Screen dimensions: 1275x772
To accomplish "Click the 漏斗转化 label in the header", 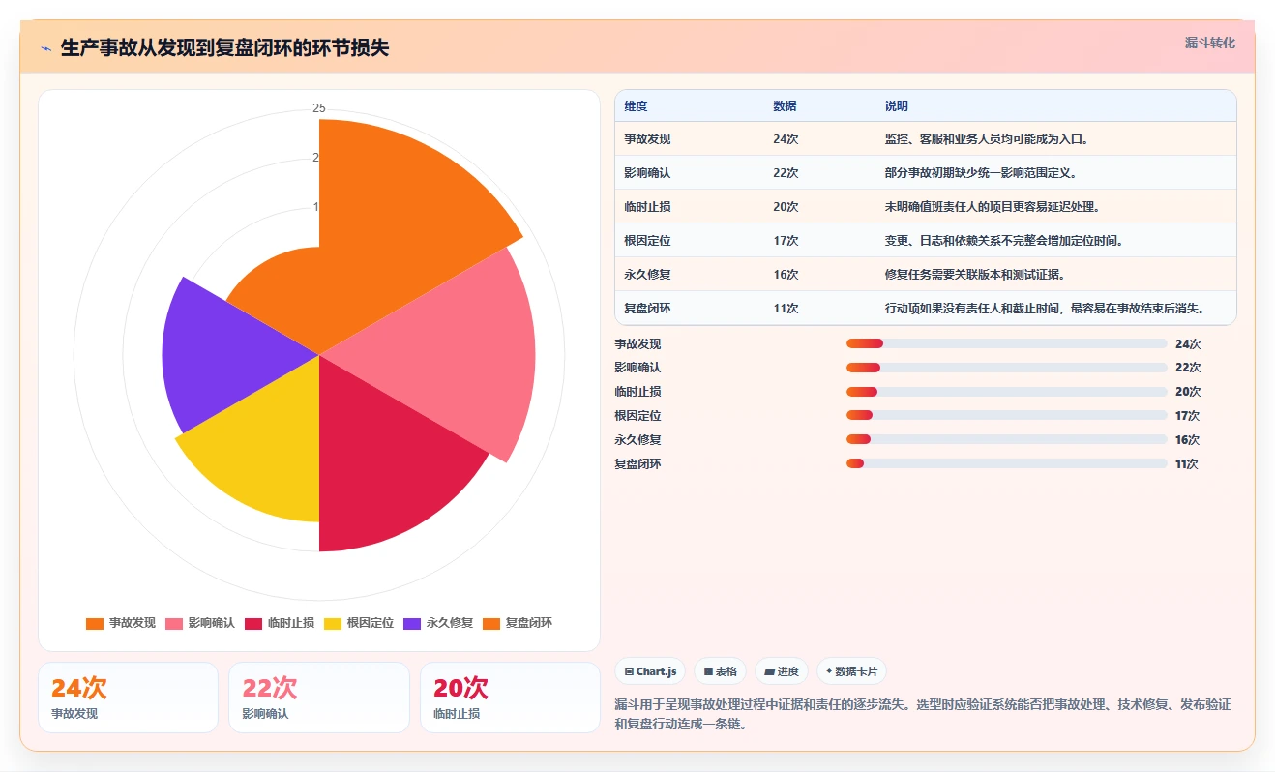I will click(x=1210, y=44).
